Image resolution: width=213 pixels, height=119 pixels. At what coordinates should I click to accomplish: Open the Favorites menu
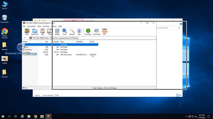[x=46, y=26]
